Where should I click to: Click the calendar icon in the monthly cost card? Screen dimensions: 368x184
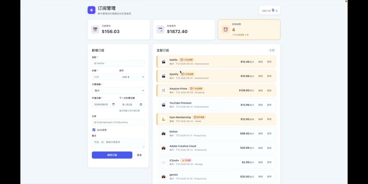pos(95,29)
